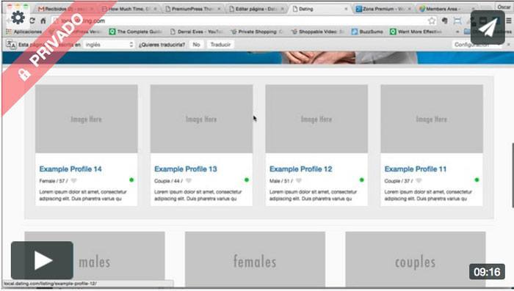Bookmark this page with the star icon

click(432, 21)
